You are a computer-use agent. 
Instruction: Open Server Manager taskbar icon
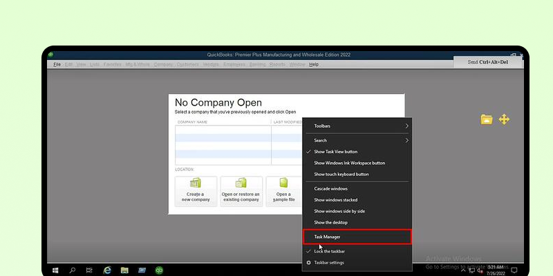pos(142,270)
